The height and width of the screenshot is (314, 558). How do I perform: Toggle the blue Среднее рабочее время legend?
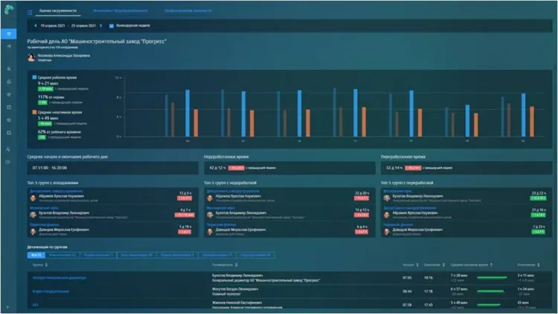click(34, 76)
